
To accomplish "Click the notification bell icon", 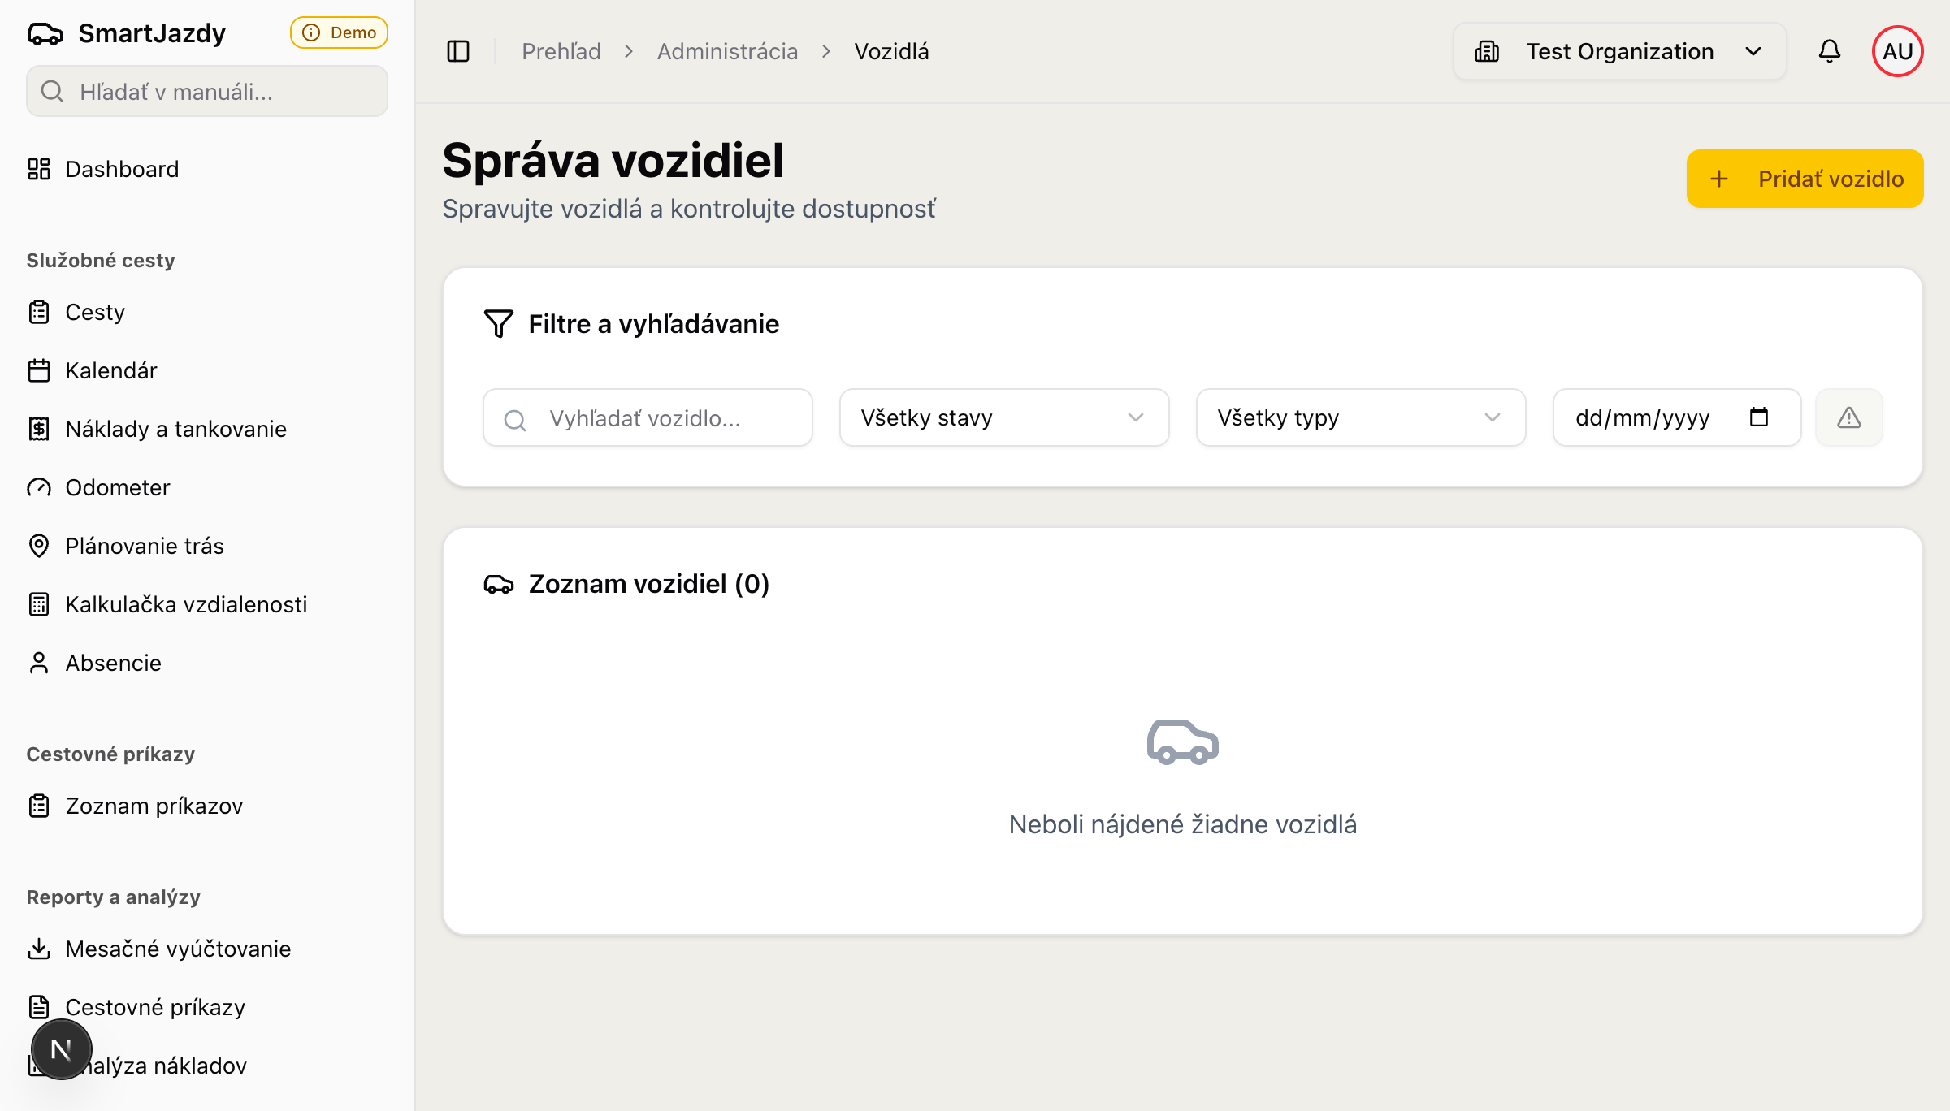I will tap(1831, 50).
